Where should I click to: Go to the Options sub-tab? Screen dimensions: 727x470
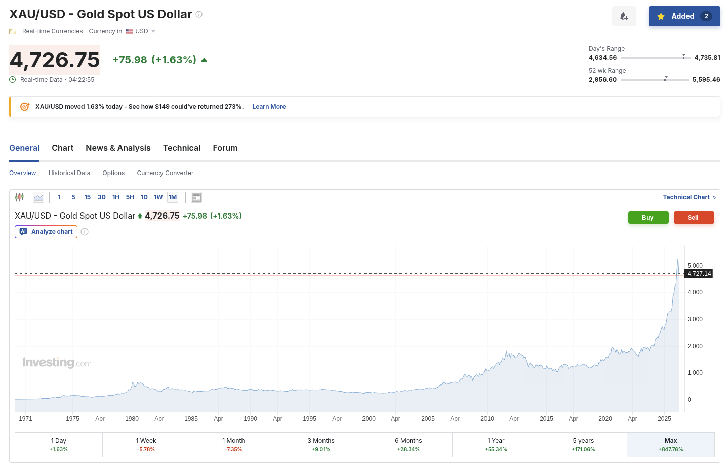pyautogui.click(x=113, y=173)
